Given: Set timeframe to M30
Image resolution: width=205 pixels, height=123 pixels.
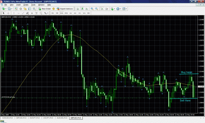Looking at the screenshot, I should tap(66, 13).
